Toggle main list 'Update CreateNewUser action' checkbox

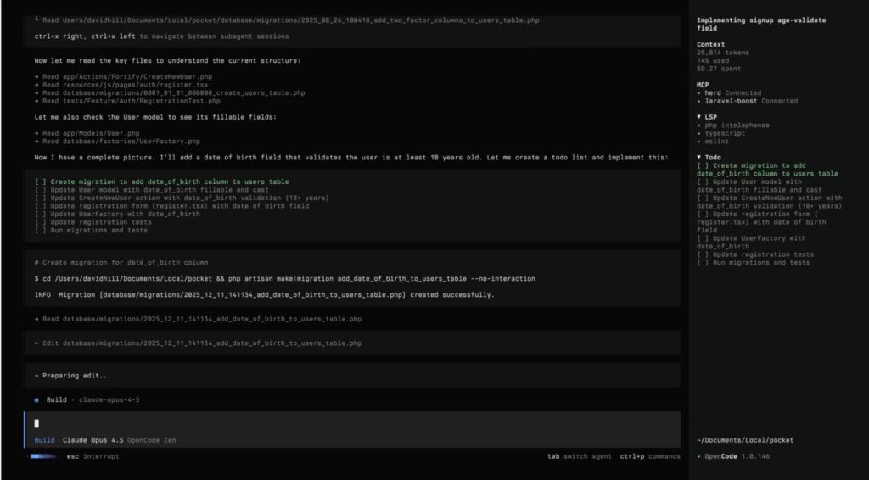41,198
